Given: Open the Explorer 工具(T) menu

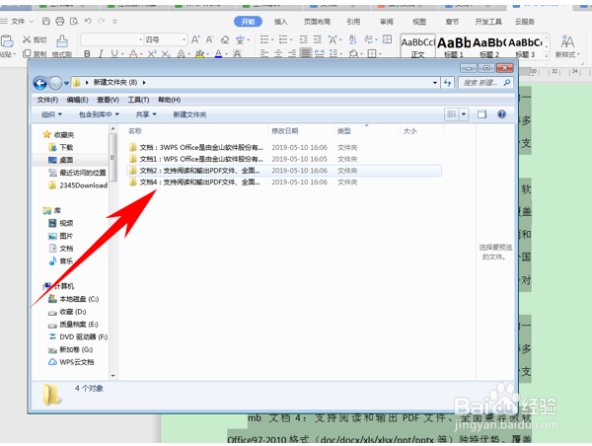Looking at the screenshot, I should (138, 100).
